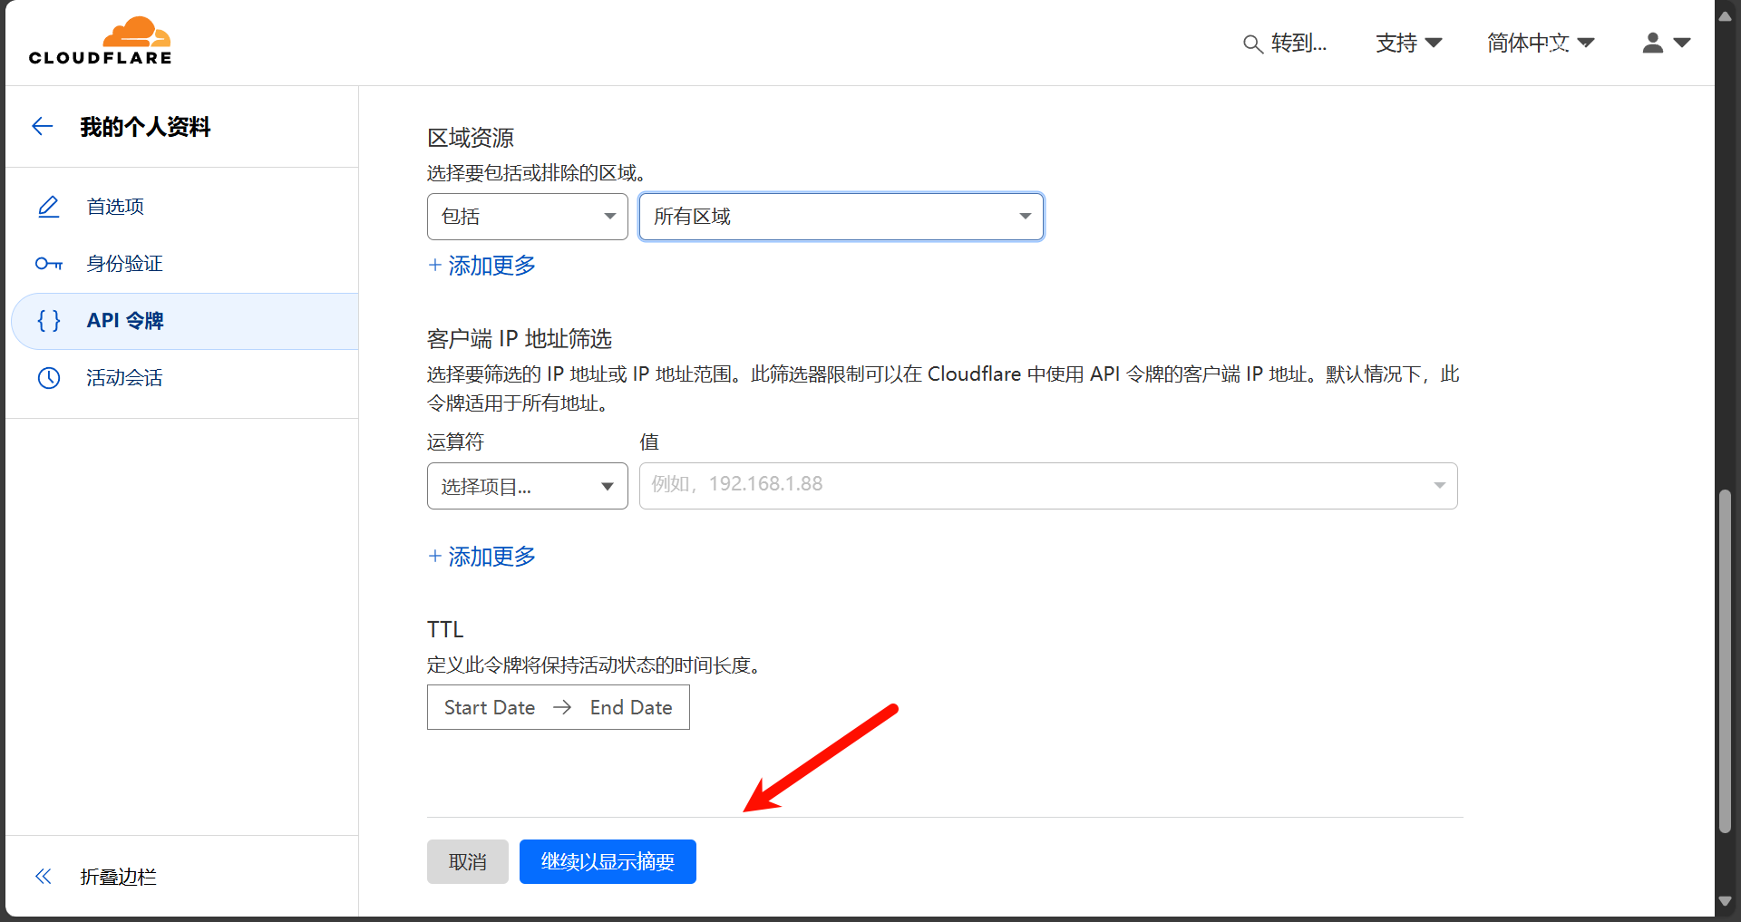Click the key icon beside 身份验证
This screenshot has height=922, width=1741.
[x=49, y=264]
